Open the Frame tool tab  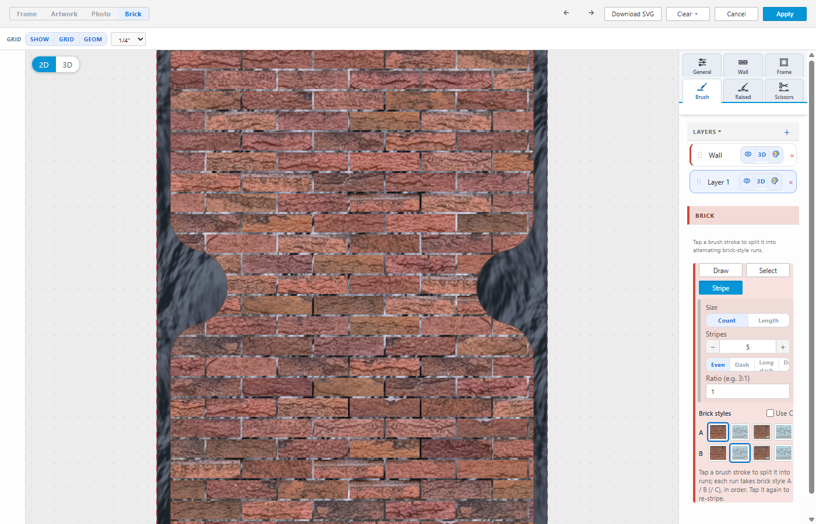(784, 66)
